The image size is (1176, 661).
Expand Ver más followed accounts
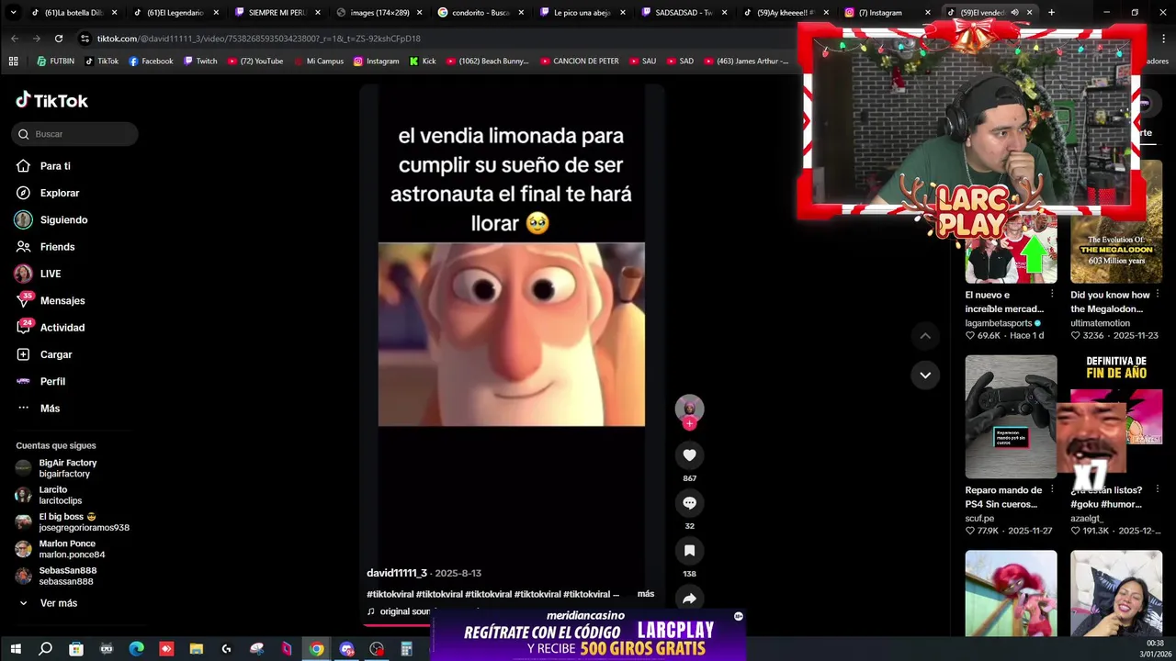(x=48, y=603)
